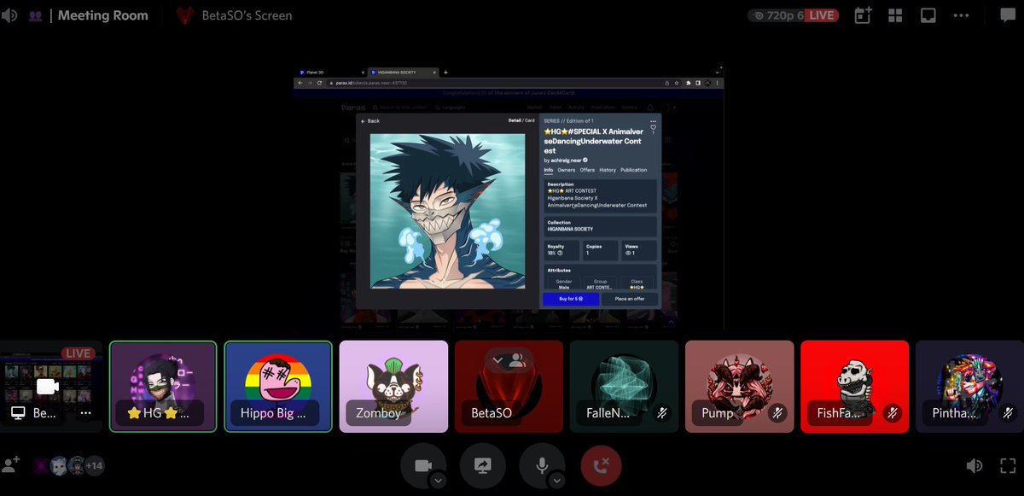
Task: Click the HIGANBANA SOCIETY collection link
Action: coord(570,229)
